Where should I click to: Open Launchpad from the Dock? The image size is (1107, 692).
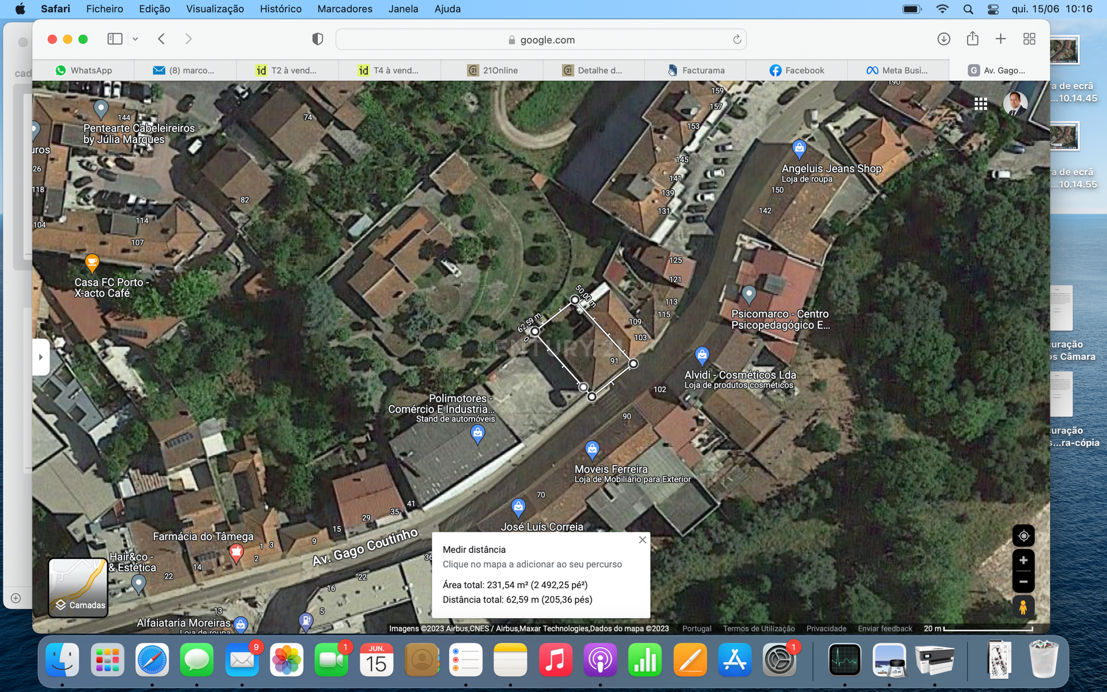(x=107, y=660)
